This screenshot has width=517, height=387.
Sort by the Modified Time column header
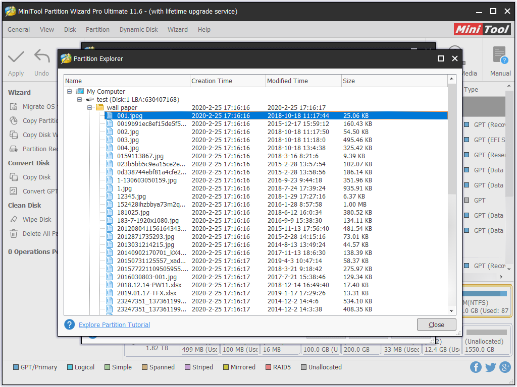click(x=303, y=81)
